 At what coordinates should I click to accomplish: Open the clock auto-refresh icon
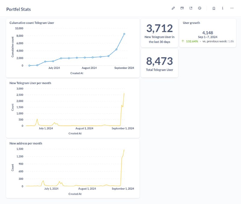[x=200, y=8]
